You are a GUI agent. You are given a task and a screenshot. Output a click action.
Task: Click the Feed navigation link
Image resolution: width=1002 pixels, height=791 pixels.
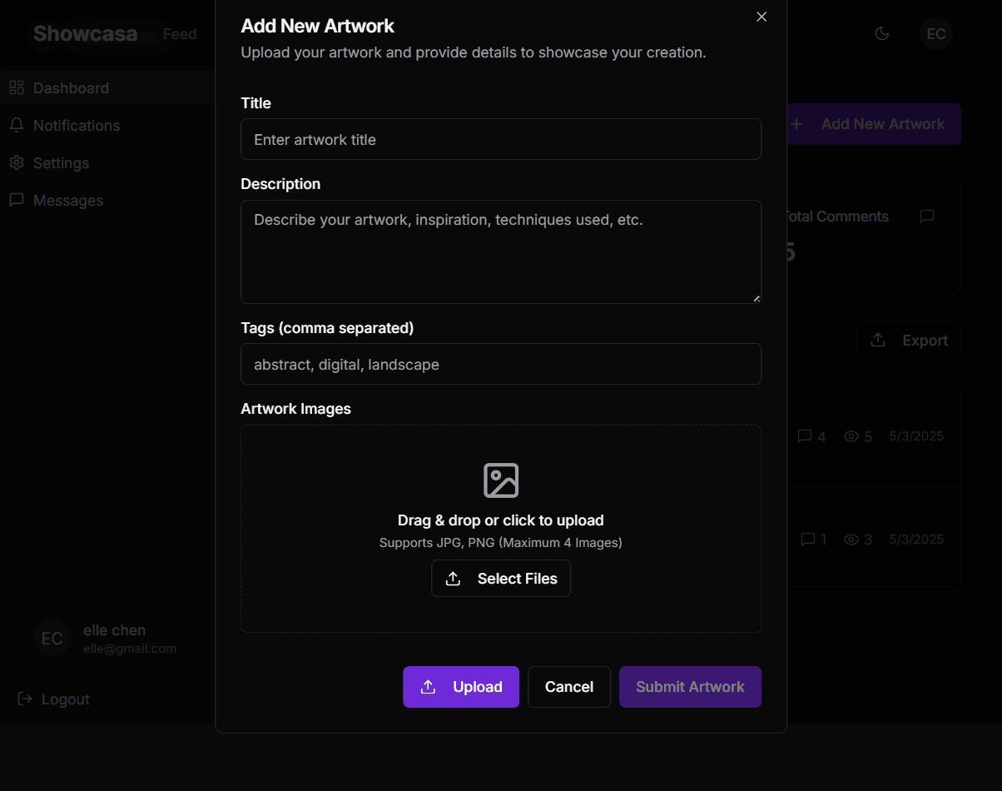[180, 34]
